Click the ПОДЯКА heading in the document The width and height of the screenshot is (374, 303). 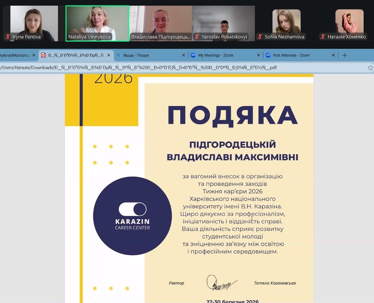coord(232,115)
